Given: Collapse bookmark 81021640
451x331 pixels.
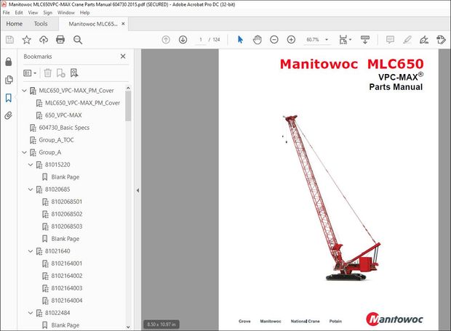Looking at the screenshot, I should [31, 251].
